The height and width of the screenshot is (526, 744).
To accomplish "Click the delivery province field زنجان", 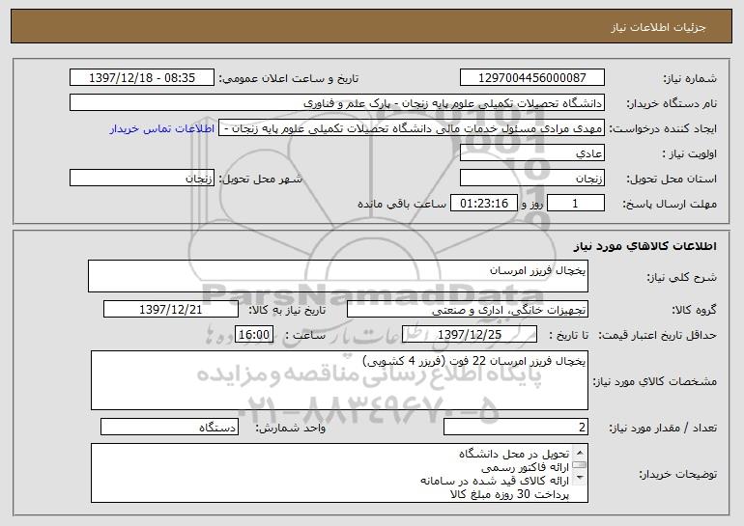I will (x=531, y=179).
